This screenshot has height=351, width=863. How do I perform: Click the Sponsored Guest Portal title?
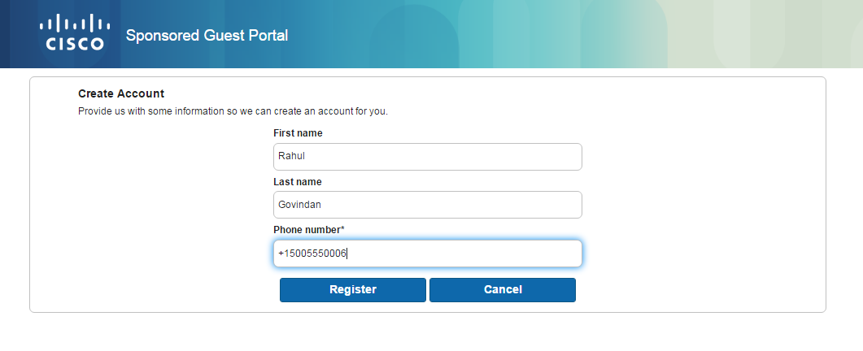207,36
